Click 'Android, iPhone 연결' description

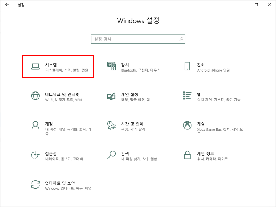point(213,70)
